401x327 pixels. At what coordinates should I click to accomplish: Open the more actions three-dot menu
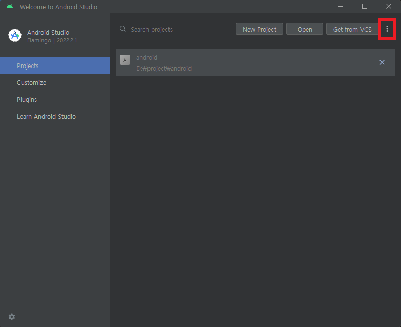(387, 29)
